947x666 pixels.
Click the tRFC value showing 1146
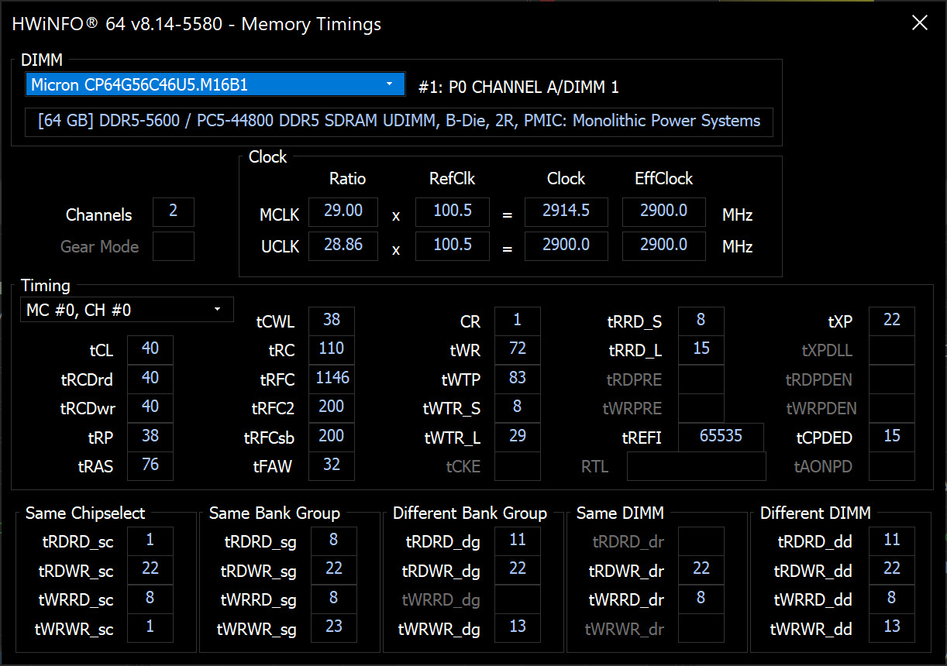tap(332, 379)
